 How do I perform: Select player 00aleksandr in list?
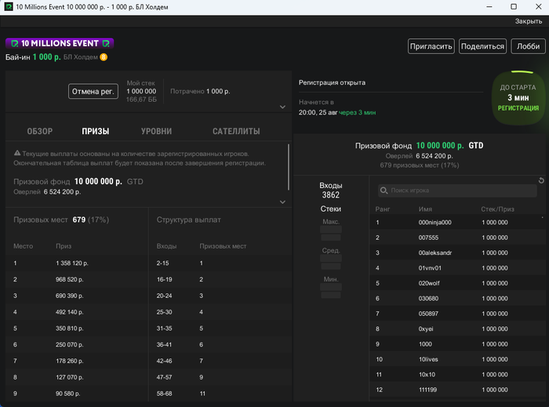pos(457,253)
